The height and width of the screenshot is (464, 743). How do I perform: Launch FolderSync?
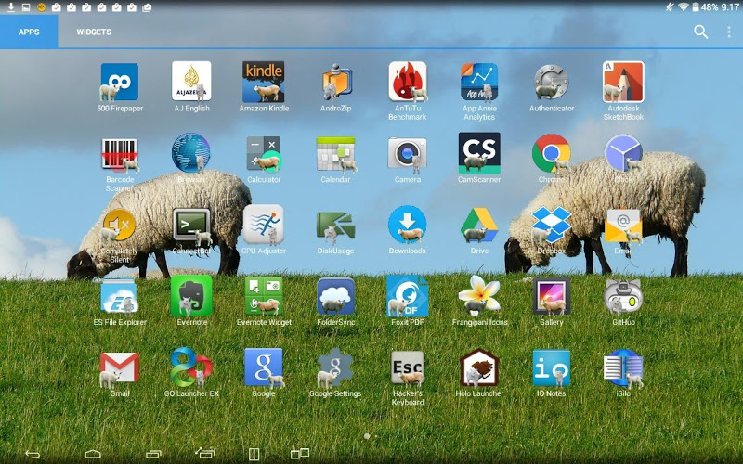(x=335, y=296)
